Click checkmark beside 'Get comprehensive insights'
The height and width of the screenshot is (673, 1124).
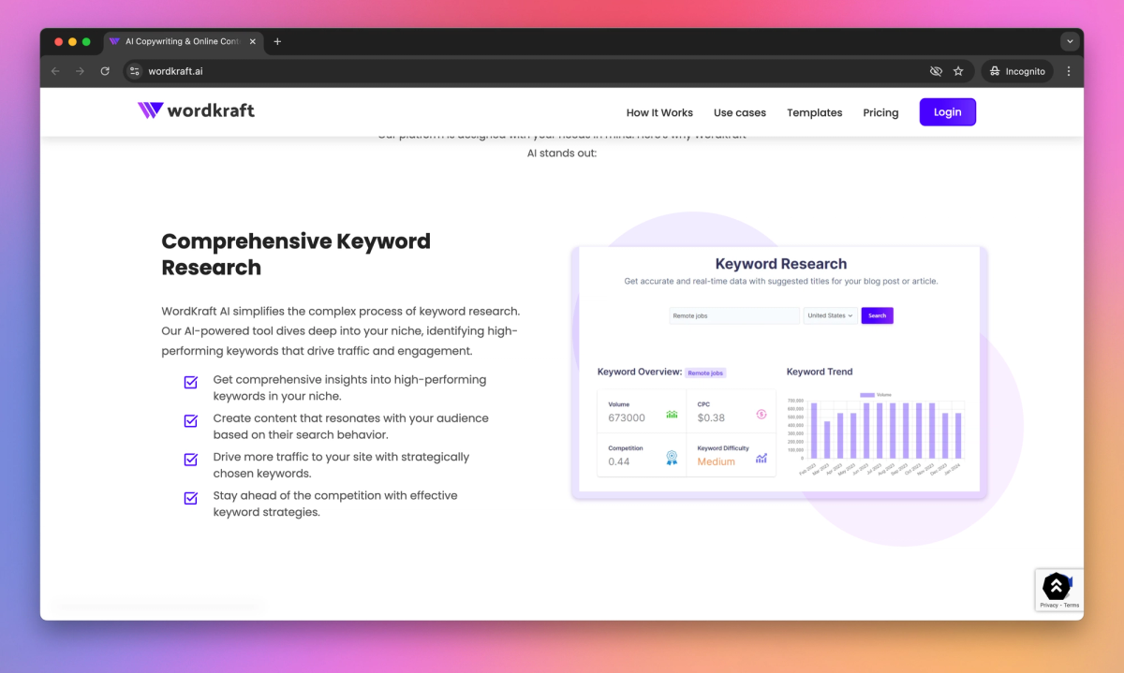click(191, 382)
